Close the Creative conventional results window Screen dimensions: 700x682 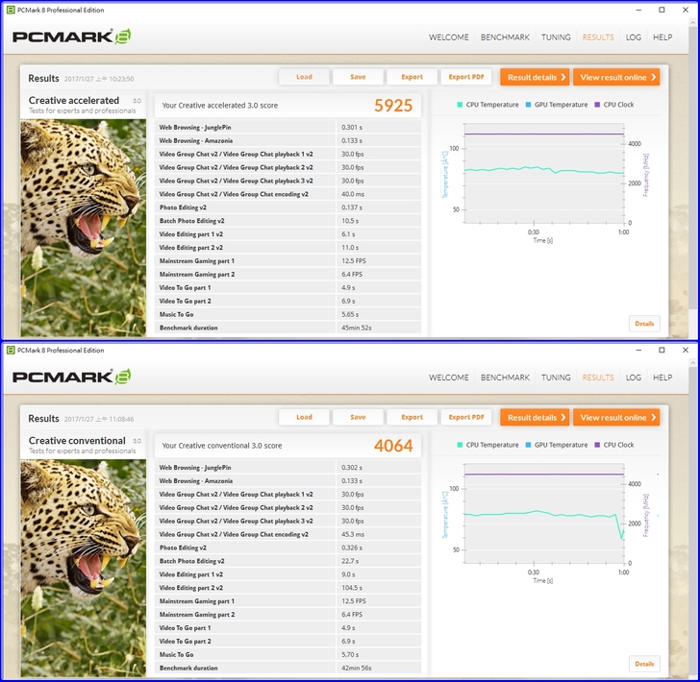pyautogui.click(x=686, y=351)
